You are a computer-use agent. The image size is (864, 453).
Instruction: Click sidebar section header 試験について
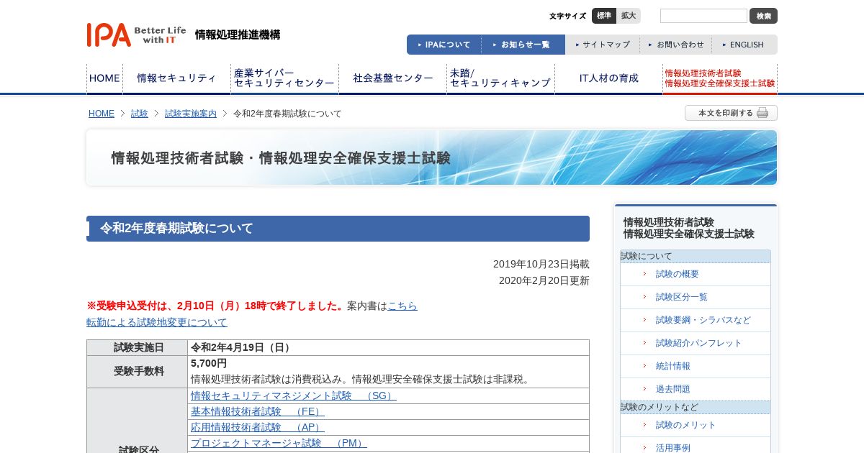[696, 256]
